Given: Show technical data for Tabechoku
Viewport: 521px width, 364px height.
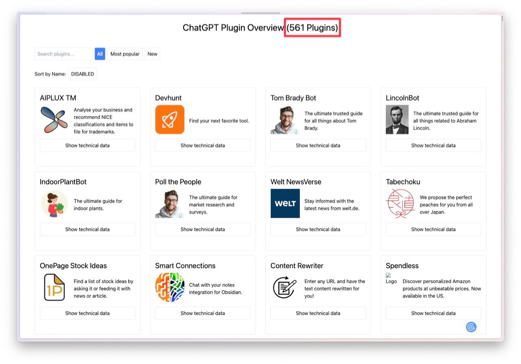Looking at the screenshot, I should click(433, 229).
